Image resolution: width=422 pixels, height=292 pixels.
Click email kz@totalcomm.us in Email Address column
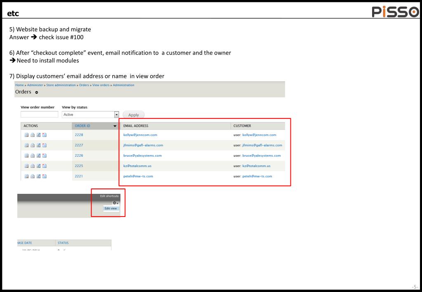pyautogui.click(x=137, y=166)
